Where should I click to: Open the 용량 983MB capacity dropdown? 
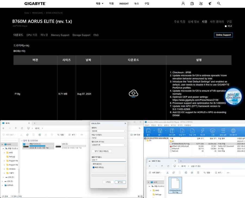coord(109,131)
